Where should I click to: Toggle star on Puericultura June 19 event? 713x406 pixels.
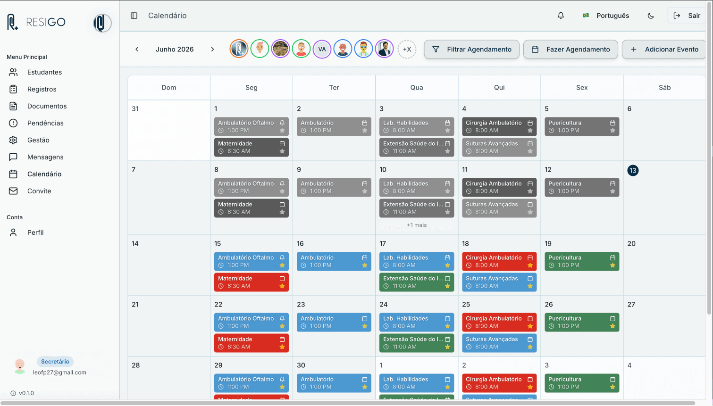tap(612, 265)
